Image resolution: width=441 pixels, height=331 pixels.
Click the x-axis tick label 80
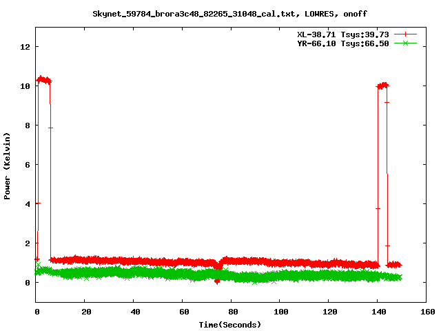233,312
